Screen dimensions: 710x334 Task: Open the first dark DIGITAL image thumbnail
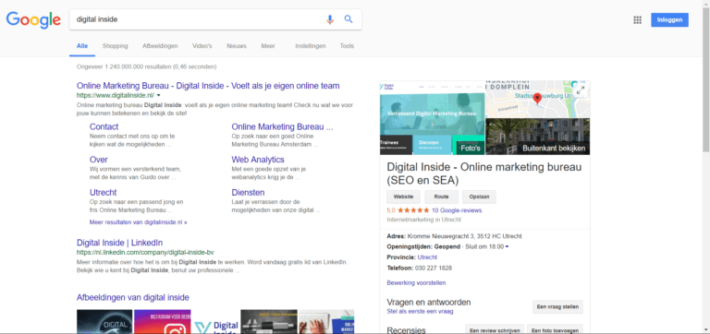coord(104,322)
